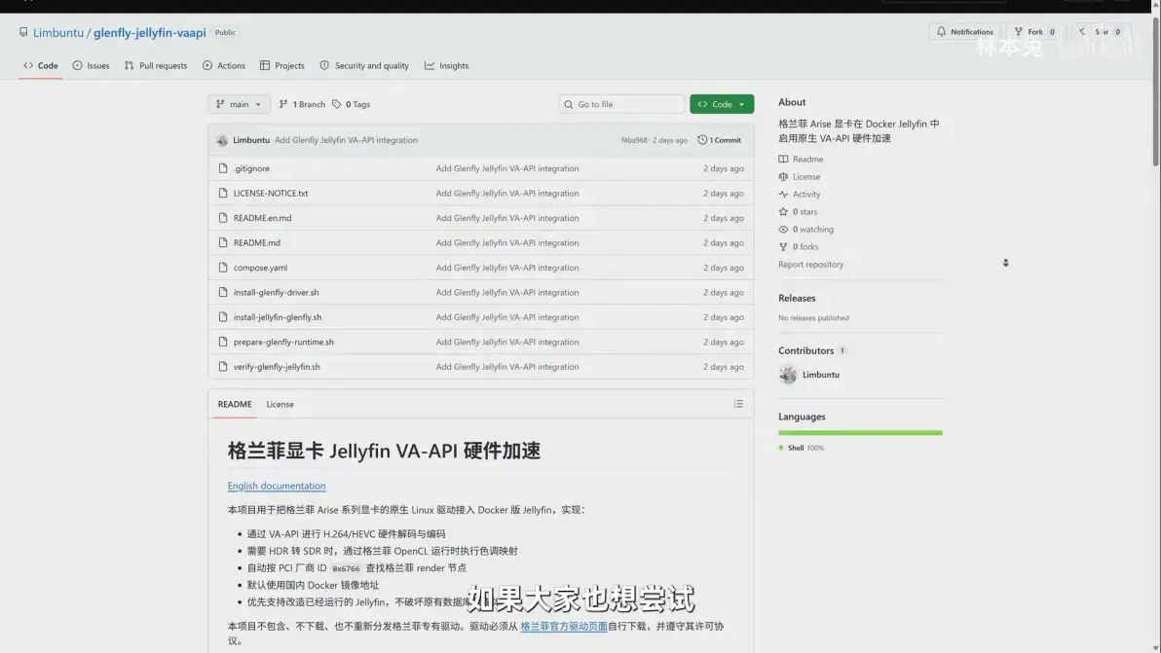Click the file icon beside README.md
This screenshot has width=1161, height=653.
[x=223, y=242]
